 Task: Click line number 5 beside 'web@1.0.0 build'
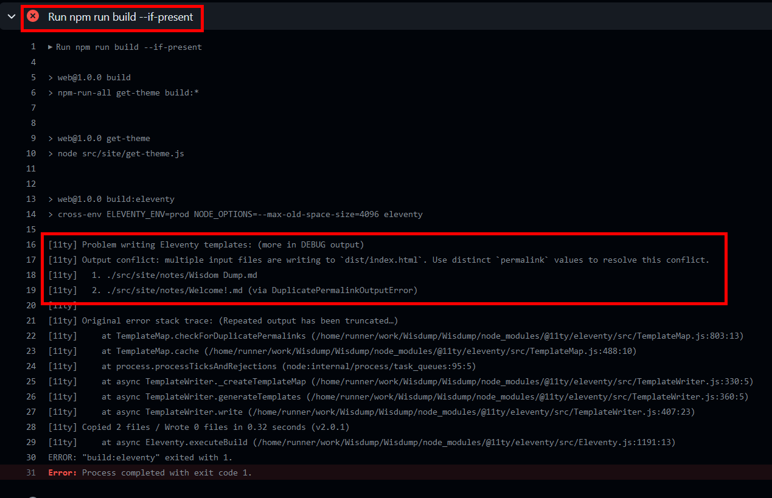tap(33, 77)
